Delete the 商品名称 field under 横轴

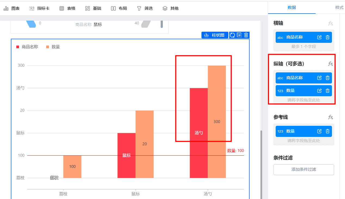click(328, 37)
